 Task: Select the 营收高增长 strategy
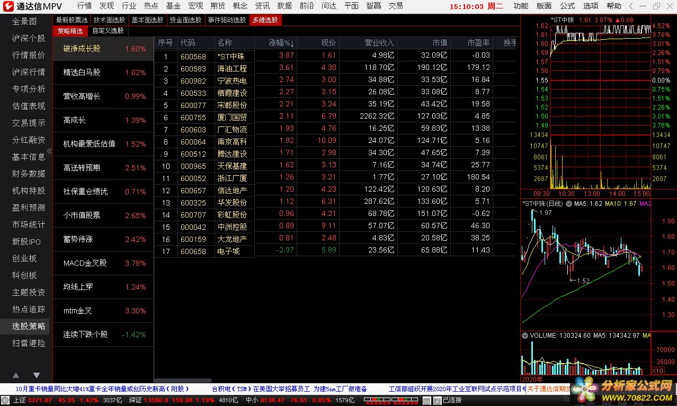103,96
